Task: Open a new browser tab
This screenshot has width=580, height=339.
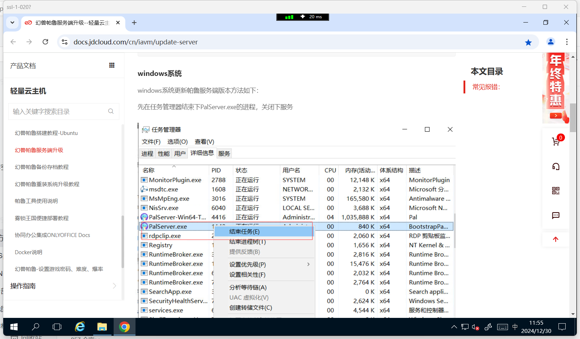Action: (134, 23)
